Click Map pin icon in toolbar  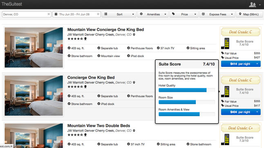[x=240, y=14]
